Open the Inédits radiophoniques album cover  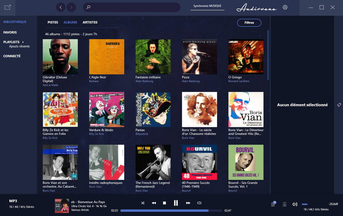pyautogui.click(x=107, y=162)
